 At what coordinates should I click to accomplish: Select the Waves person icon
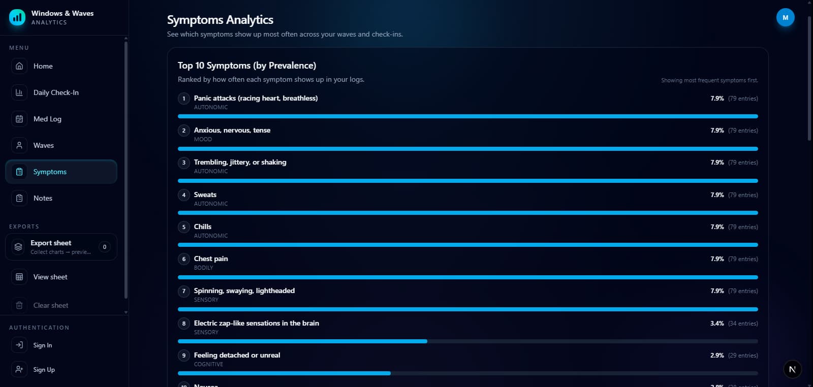[x=19, y=145]
